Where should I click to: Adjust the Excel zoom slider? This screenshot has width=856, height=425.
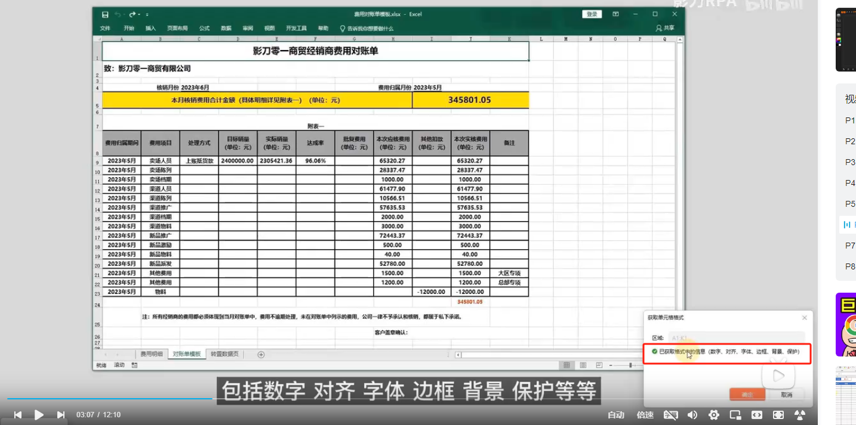click(630, 365)
